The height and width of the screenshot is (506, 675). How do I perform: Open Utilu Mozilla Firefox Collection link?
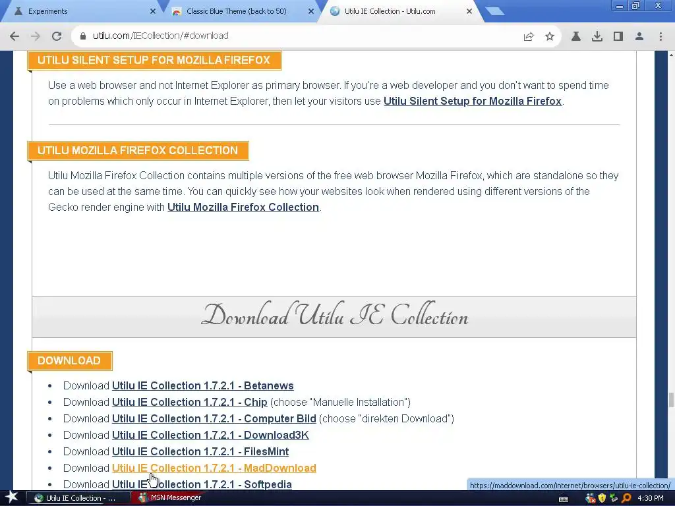click(x=243, y=207)
